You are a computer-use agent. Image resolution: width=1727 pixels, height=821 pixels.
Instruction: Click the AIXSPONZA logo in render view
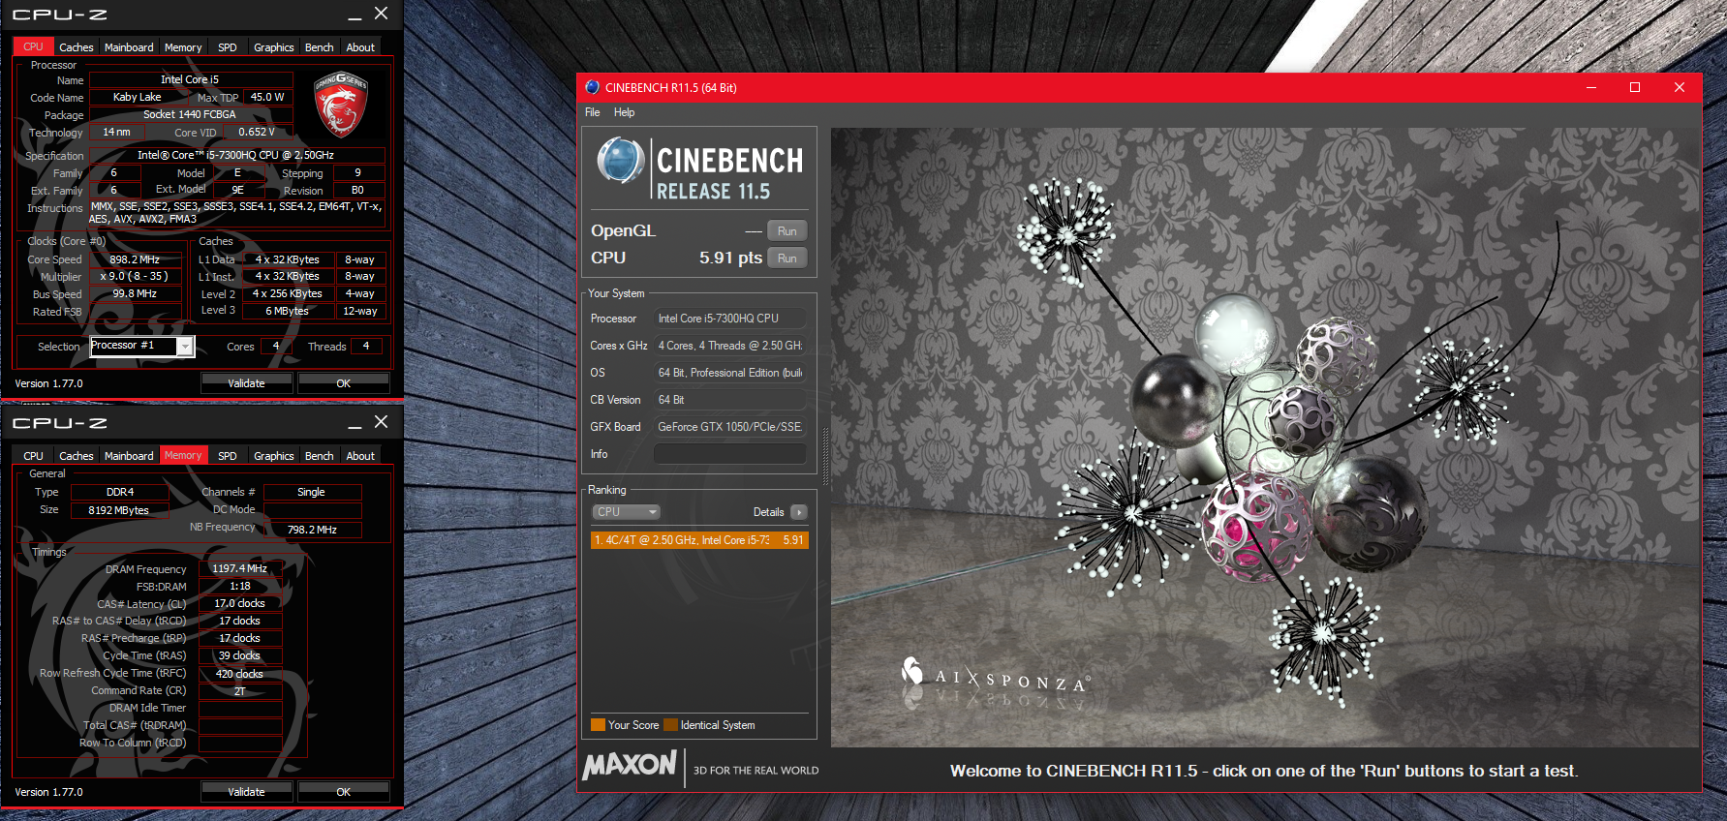click(x=996, y=674)
